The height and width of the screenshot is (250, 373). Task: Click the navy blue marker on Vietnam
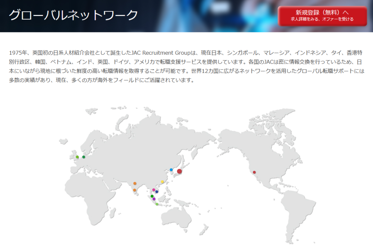157,192
